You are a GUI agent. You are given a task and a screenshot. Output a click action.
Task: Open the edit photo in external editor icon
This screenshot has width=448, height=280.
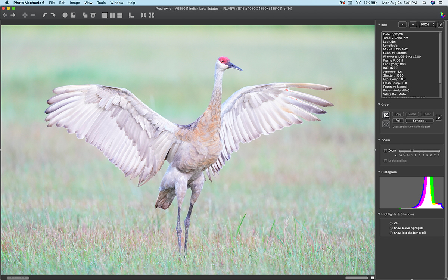pos(73,15)
